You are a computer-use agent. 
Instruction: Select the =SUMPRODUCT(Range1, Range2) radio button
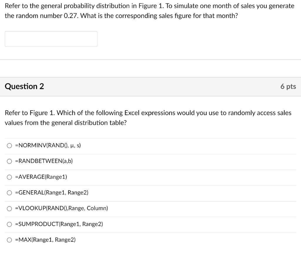9,224
